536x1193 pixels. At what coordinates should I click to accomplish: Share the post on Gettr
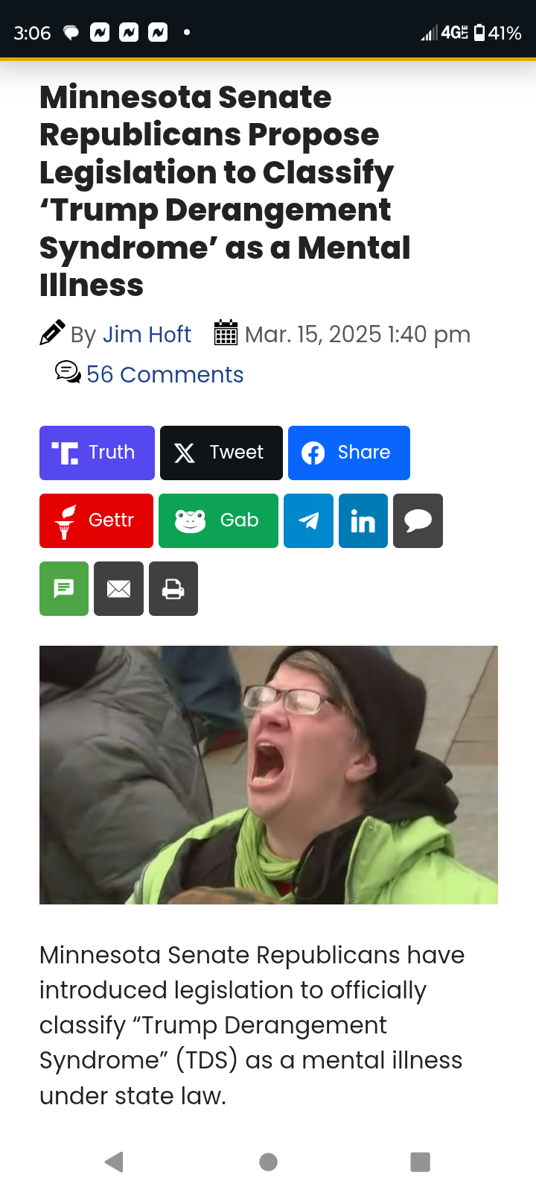(96, 520)
